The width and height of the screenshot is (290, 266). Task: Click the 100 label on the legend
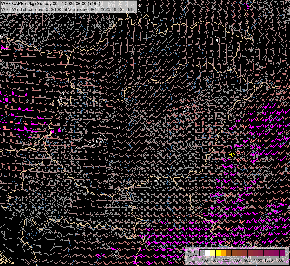coord(205,260)
